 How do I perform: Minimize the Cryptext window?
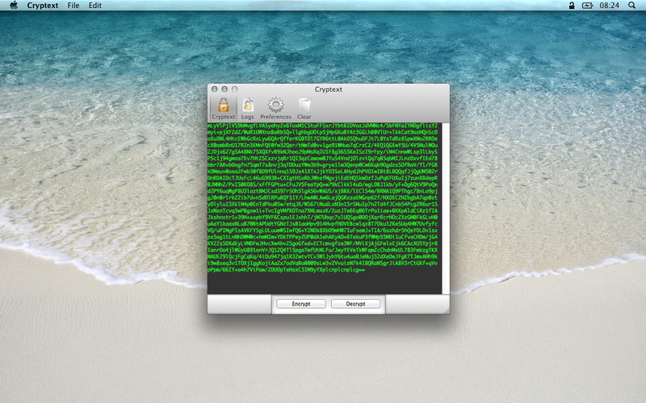224,89
